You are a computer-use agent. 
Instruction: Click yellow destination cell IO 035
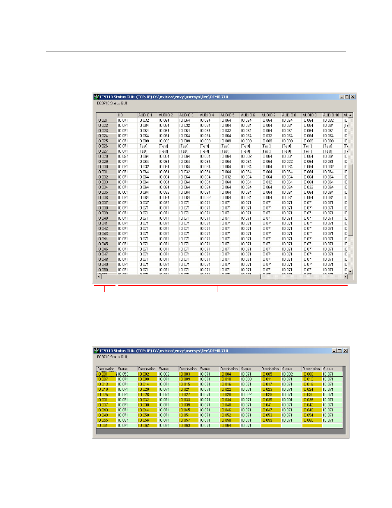point(271,400)
